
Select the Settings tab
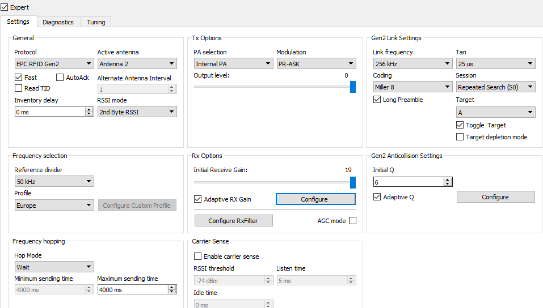(18, 22)
